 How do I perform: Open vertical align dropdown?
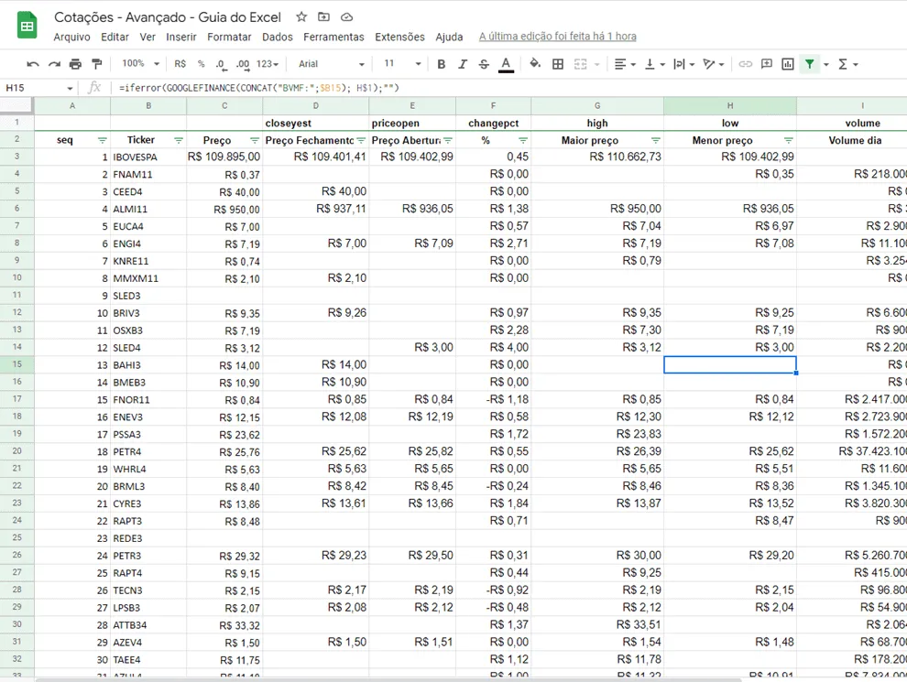click(x=655, y=64)
